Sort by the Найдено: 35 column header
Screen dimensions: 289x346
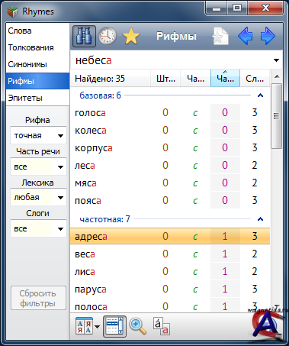(x=111, y=79)
